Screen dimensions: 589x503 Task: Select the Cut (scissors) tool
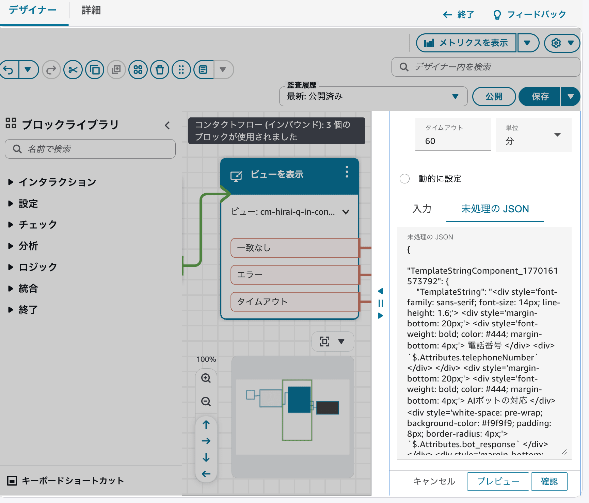(73, 69)
